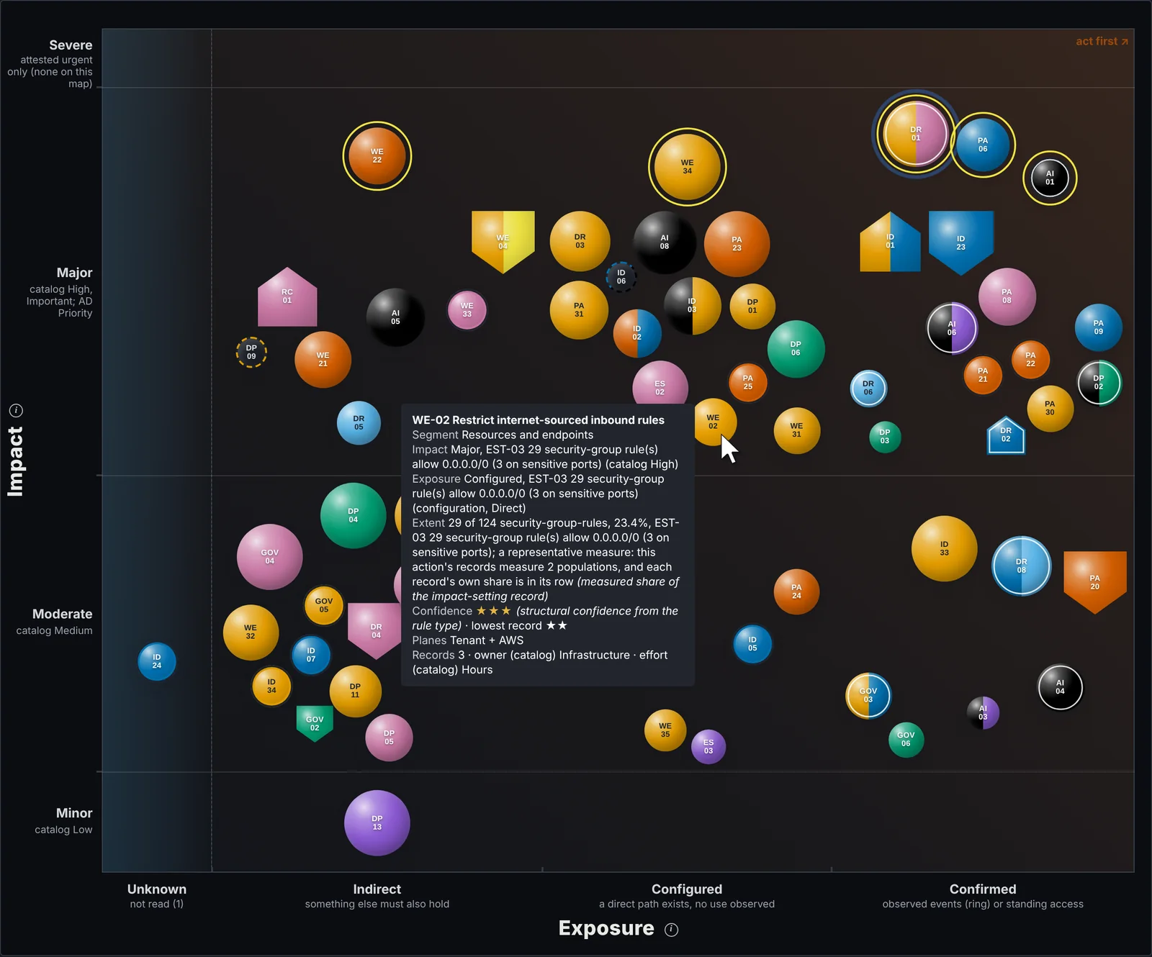Select the DP 09 dashed-outline bubble
This screenshot has height=957, width=1152.
pos(251,352)
